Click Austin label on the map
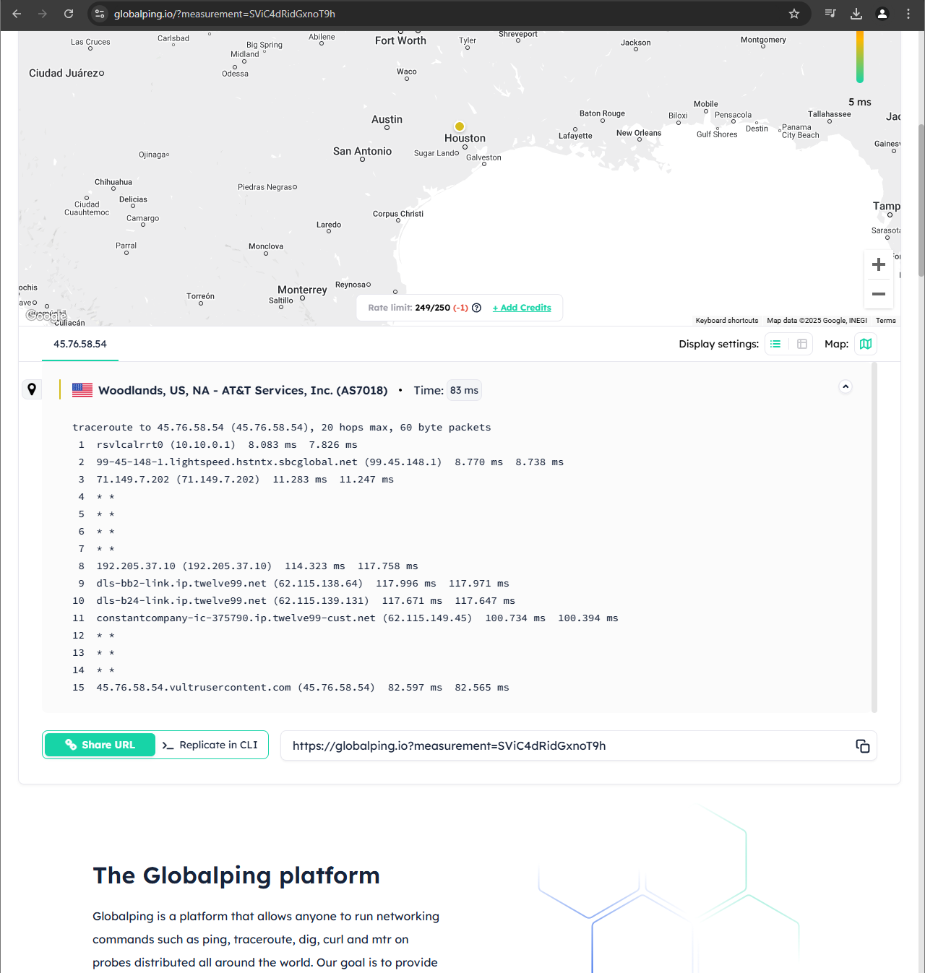This screenshot has height=973, width=925. [x=387, y=119]
